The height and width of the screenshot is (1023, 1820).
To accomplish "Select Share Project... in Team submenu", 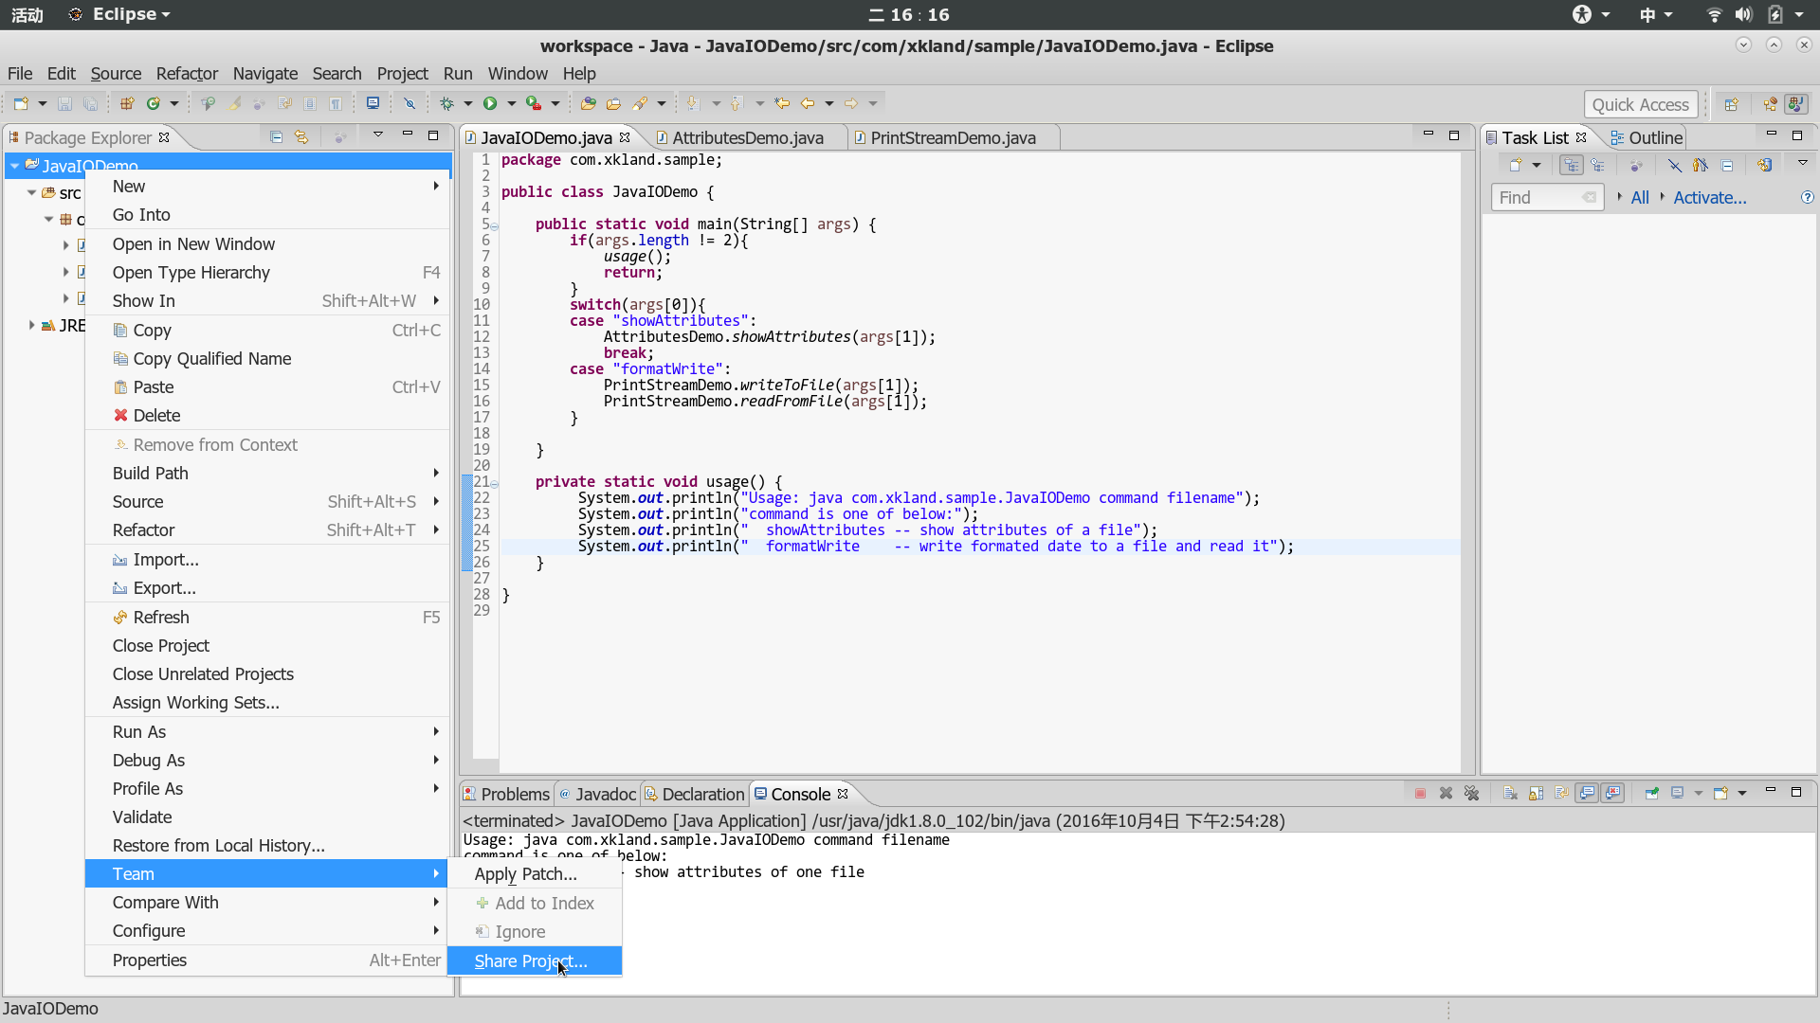I will [535, 960].
